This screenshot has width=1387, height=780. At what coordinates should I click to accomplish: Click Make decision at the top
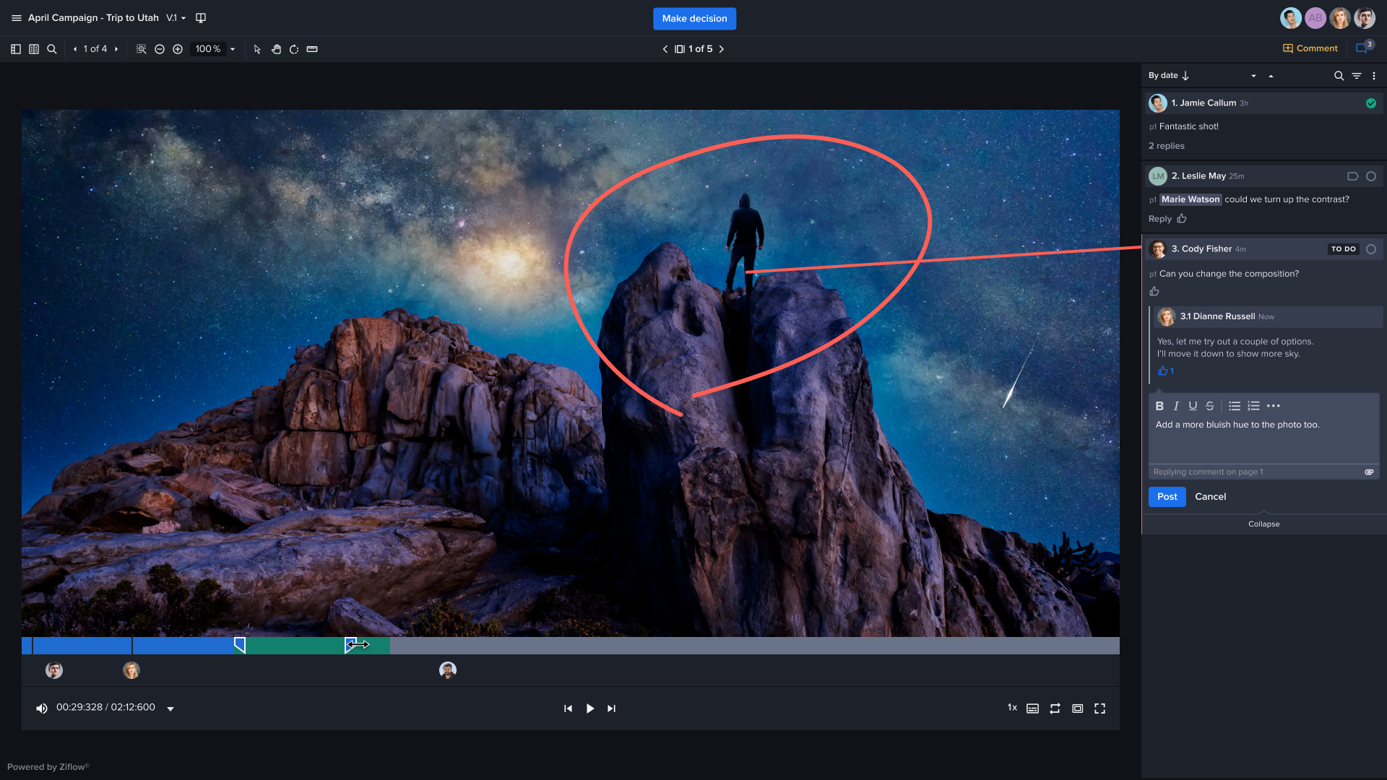(693, 18)
